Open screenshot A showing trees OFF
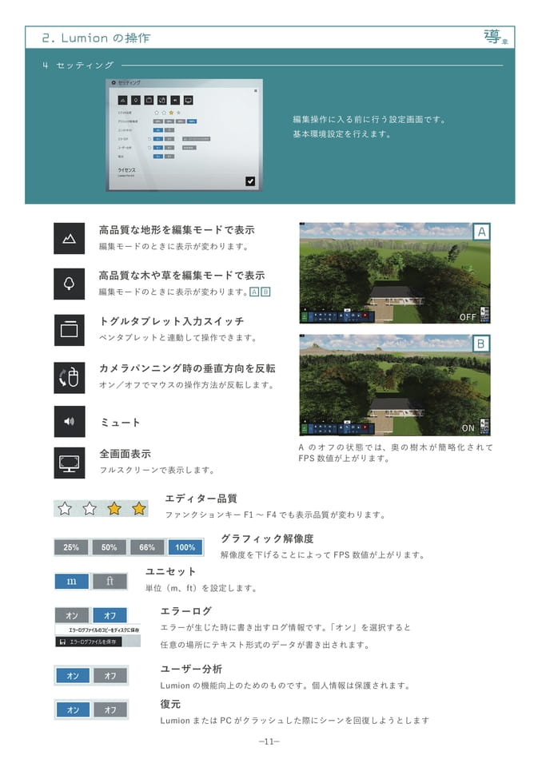The width and height of the screenshot is (542, 767). [x=395, y=273]
